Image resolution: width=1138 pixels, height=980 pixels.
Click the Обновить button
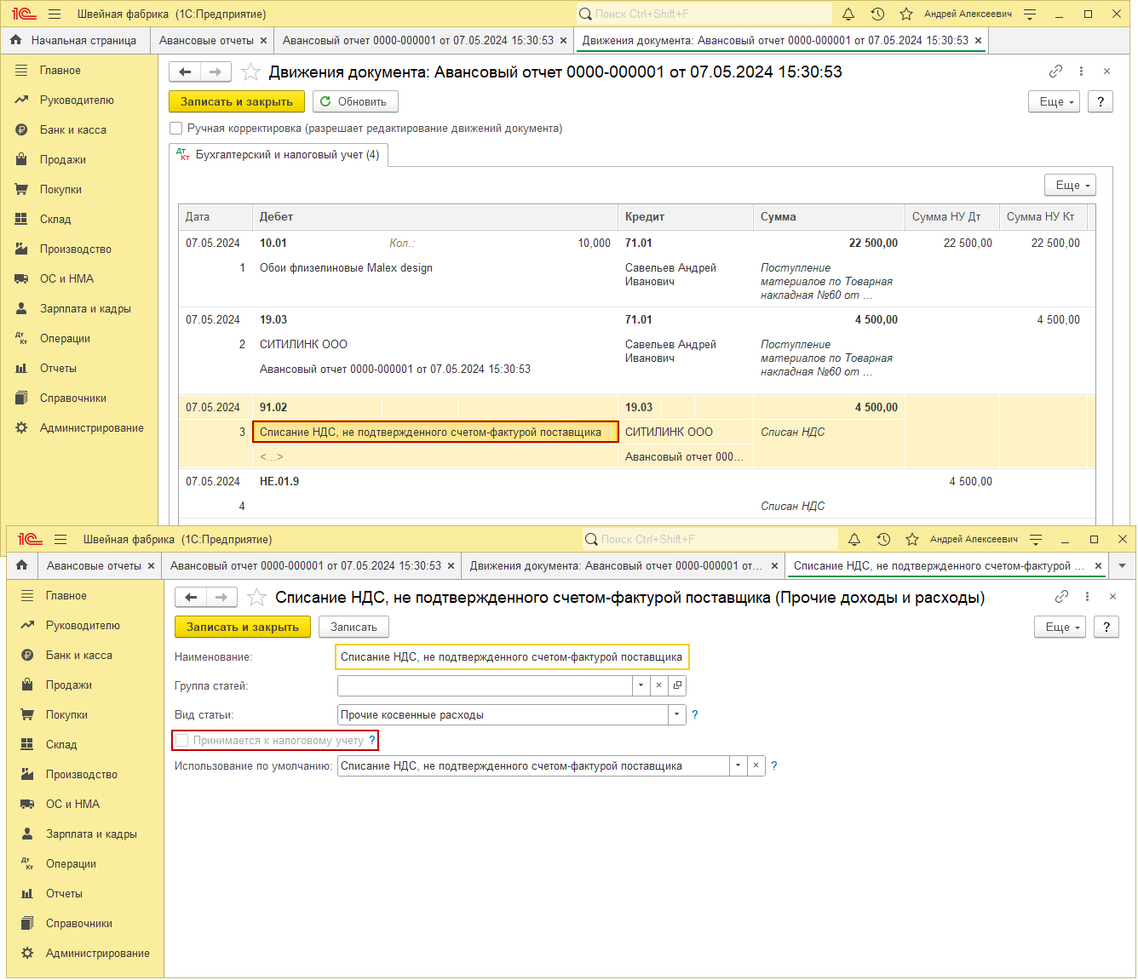tap(355, 101)
